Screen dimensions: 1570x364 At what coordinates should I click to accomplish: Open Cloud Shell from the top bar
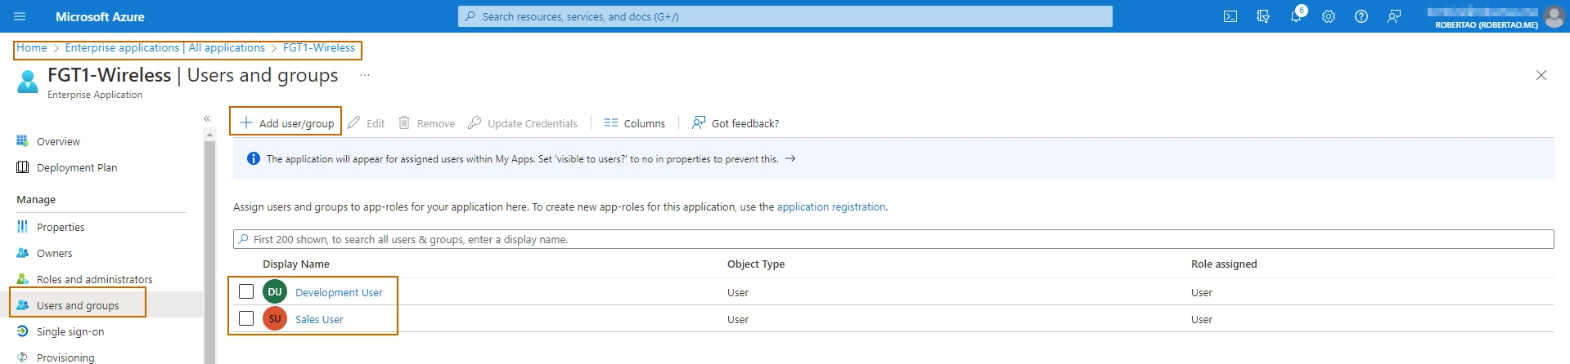(x=1230, y=16)
